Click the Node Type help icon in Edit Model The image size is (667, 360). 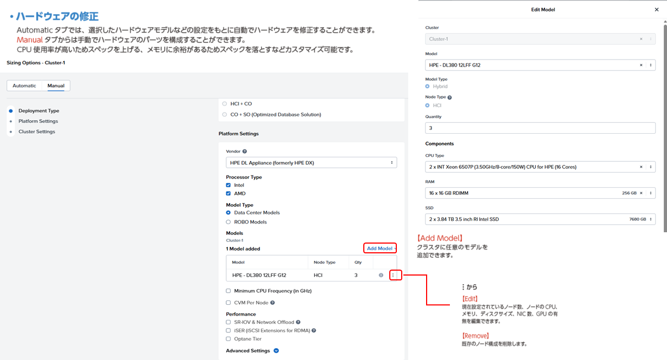coord(449,97)
